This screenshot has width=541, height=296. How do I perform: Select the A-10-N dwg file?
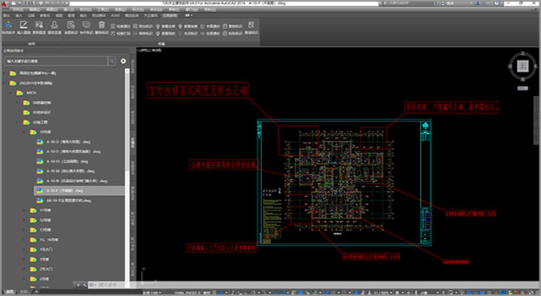coord(72,181)
